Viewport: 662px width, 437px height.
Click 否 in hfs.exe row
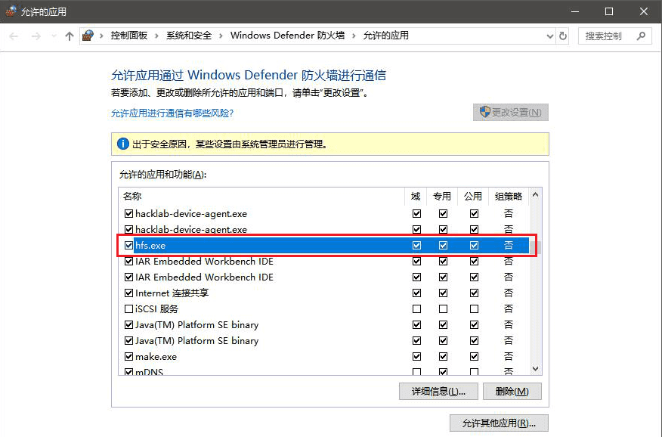click(x=509, y=245)
